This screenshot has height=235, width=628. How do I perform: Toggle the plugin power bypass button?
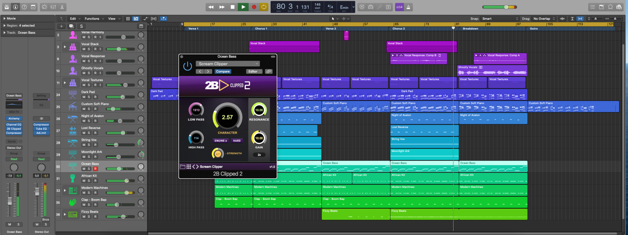[x=187, y=66]
